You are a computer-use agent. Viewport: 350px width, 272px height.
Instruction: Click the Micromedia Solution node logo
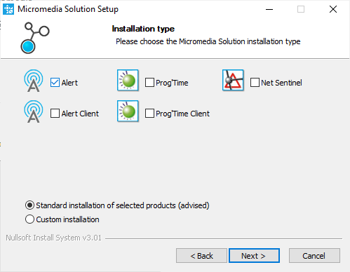coord(35,38)
